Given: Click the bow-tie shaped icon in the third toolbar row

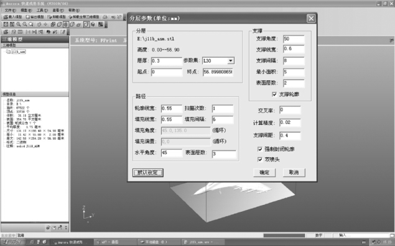Looking at the screenshot, I should coord(34,32).
